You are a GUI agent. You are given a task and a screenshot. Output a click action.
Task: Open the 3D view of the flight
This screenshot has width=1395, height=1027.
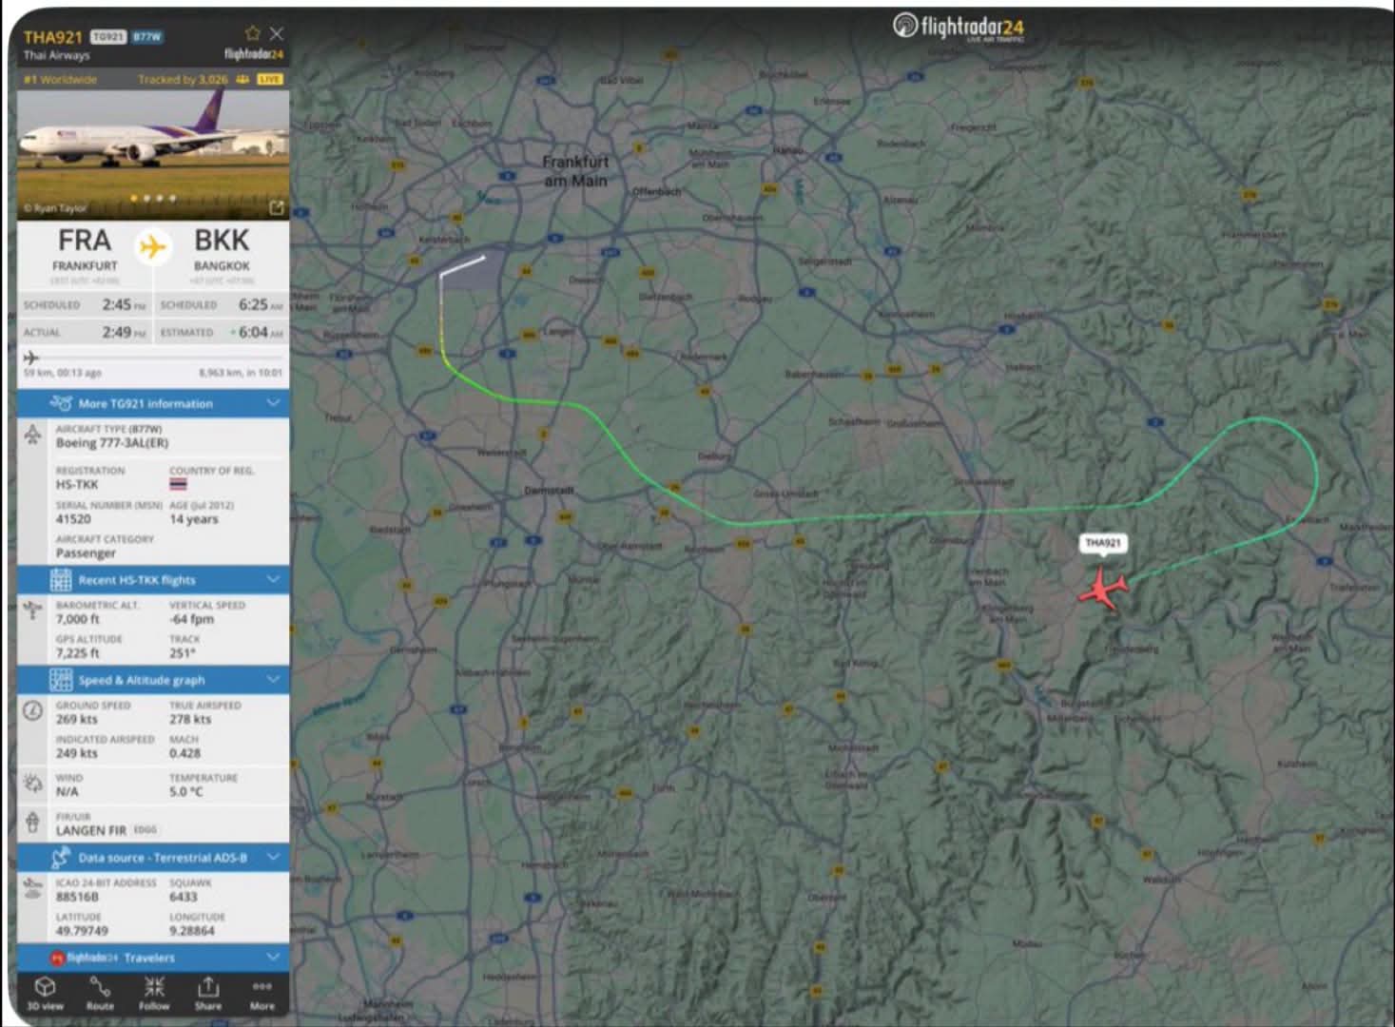pos(45,993)
